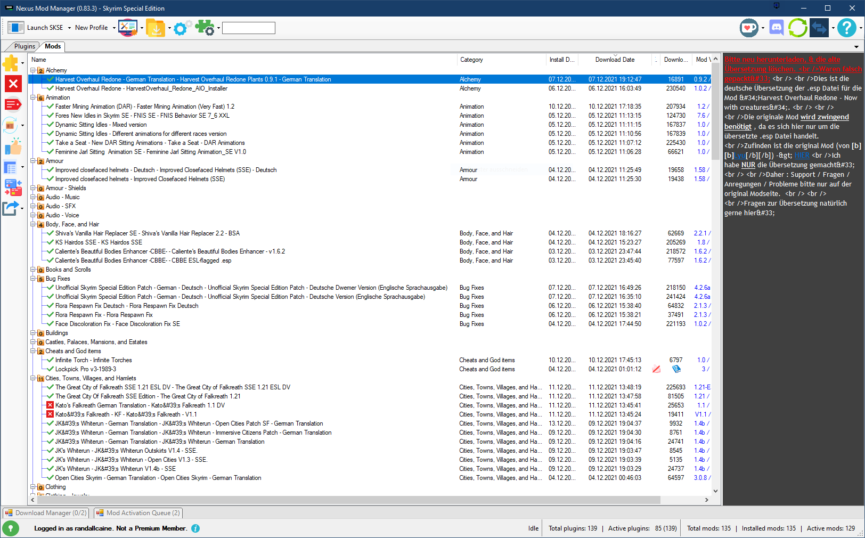The width and height of the screenshot is (865, 538).
Task: Expand the Audio - Music category
Action: (x=33, y=197)
